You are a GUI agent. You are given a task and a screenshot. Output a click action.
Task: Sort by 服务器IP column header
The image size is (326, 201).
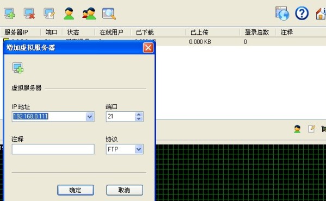[x=20, y=33]
